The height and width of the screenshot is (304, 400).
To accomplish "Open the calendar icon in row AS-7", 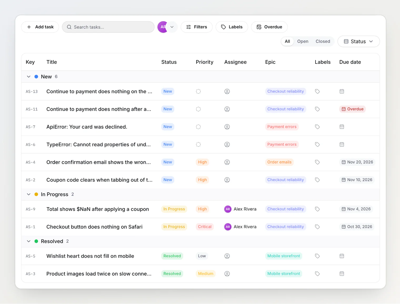I will pyautogui.click(x=342, y=127).
